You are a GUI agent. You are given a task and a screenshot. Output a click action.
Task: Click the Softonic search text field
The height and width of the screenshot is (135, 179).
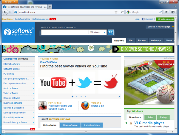(64, 32)
